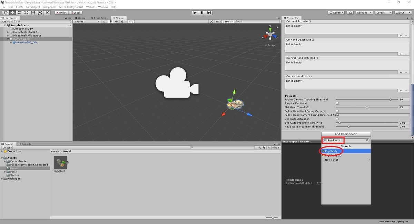Click the Step frame button
Viewport: 414px width, 224px height.
click(x=209, y=13)
